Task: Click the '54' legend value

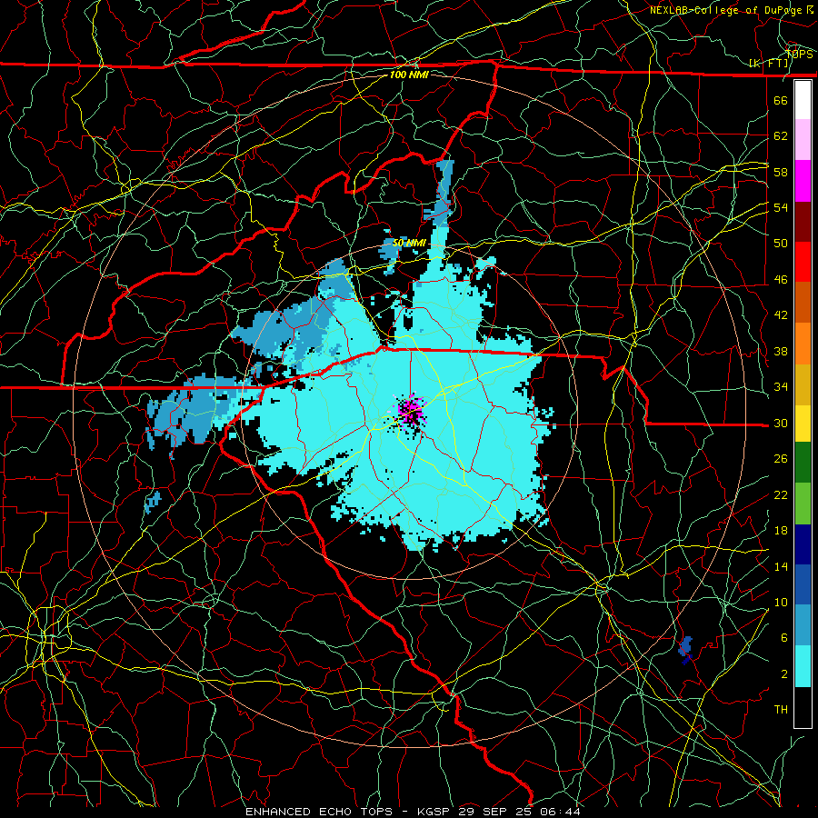Action: pos(781,207)
